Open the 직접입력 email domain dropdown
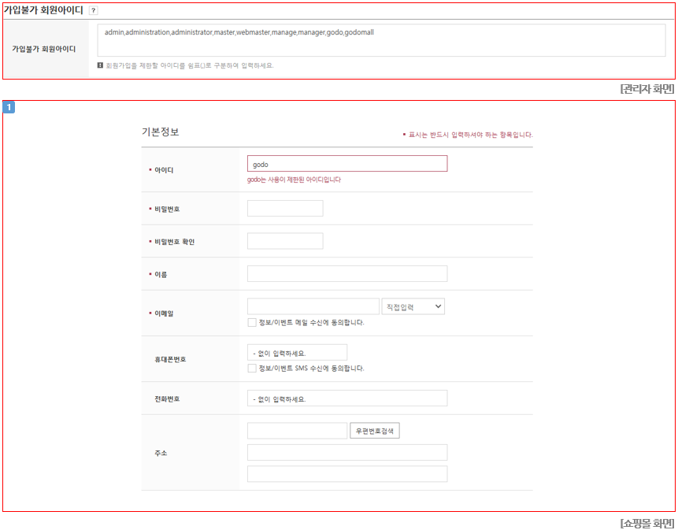This screenshot has width=678, height=530. [x=413, y=306]
